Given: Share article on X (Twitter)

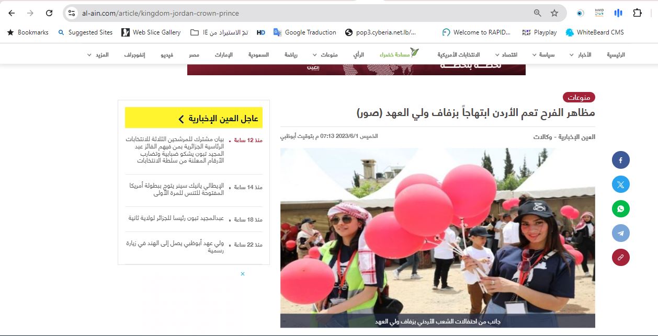Looking at the screenshot, I should pos(620,184).
